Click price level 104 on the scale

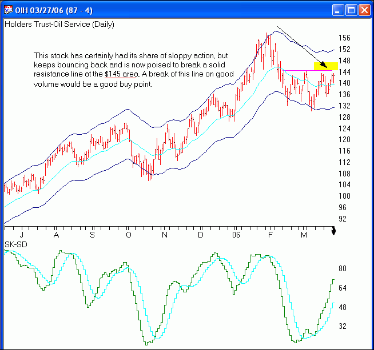pyautogui.click(x=344, y=184)
